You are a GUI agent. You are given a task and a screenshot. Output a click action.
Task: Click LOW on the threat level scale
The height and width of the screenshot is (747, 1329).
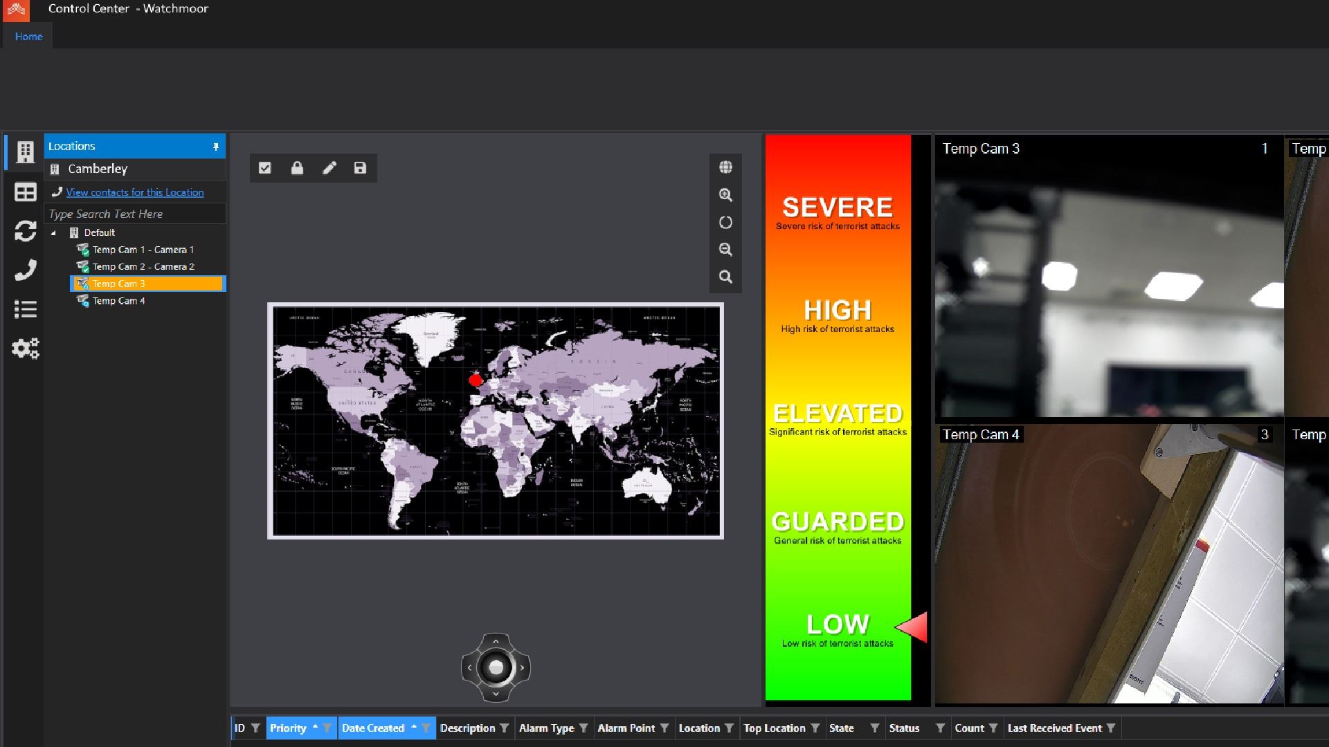pos(838,625)
